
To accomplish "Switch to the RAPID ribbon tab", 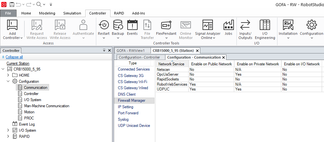I will (119, 13).
